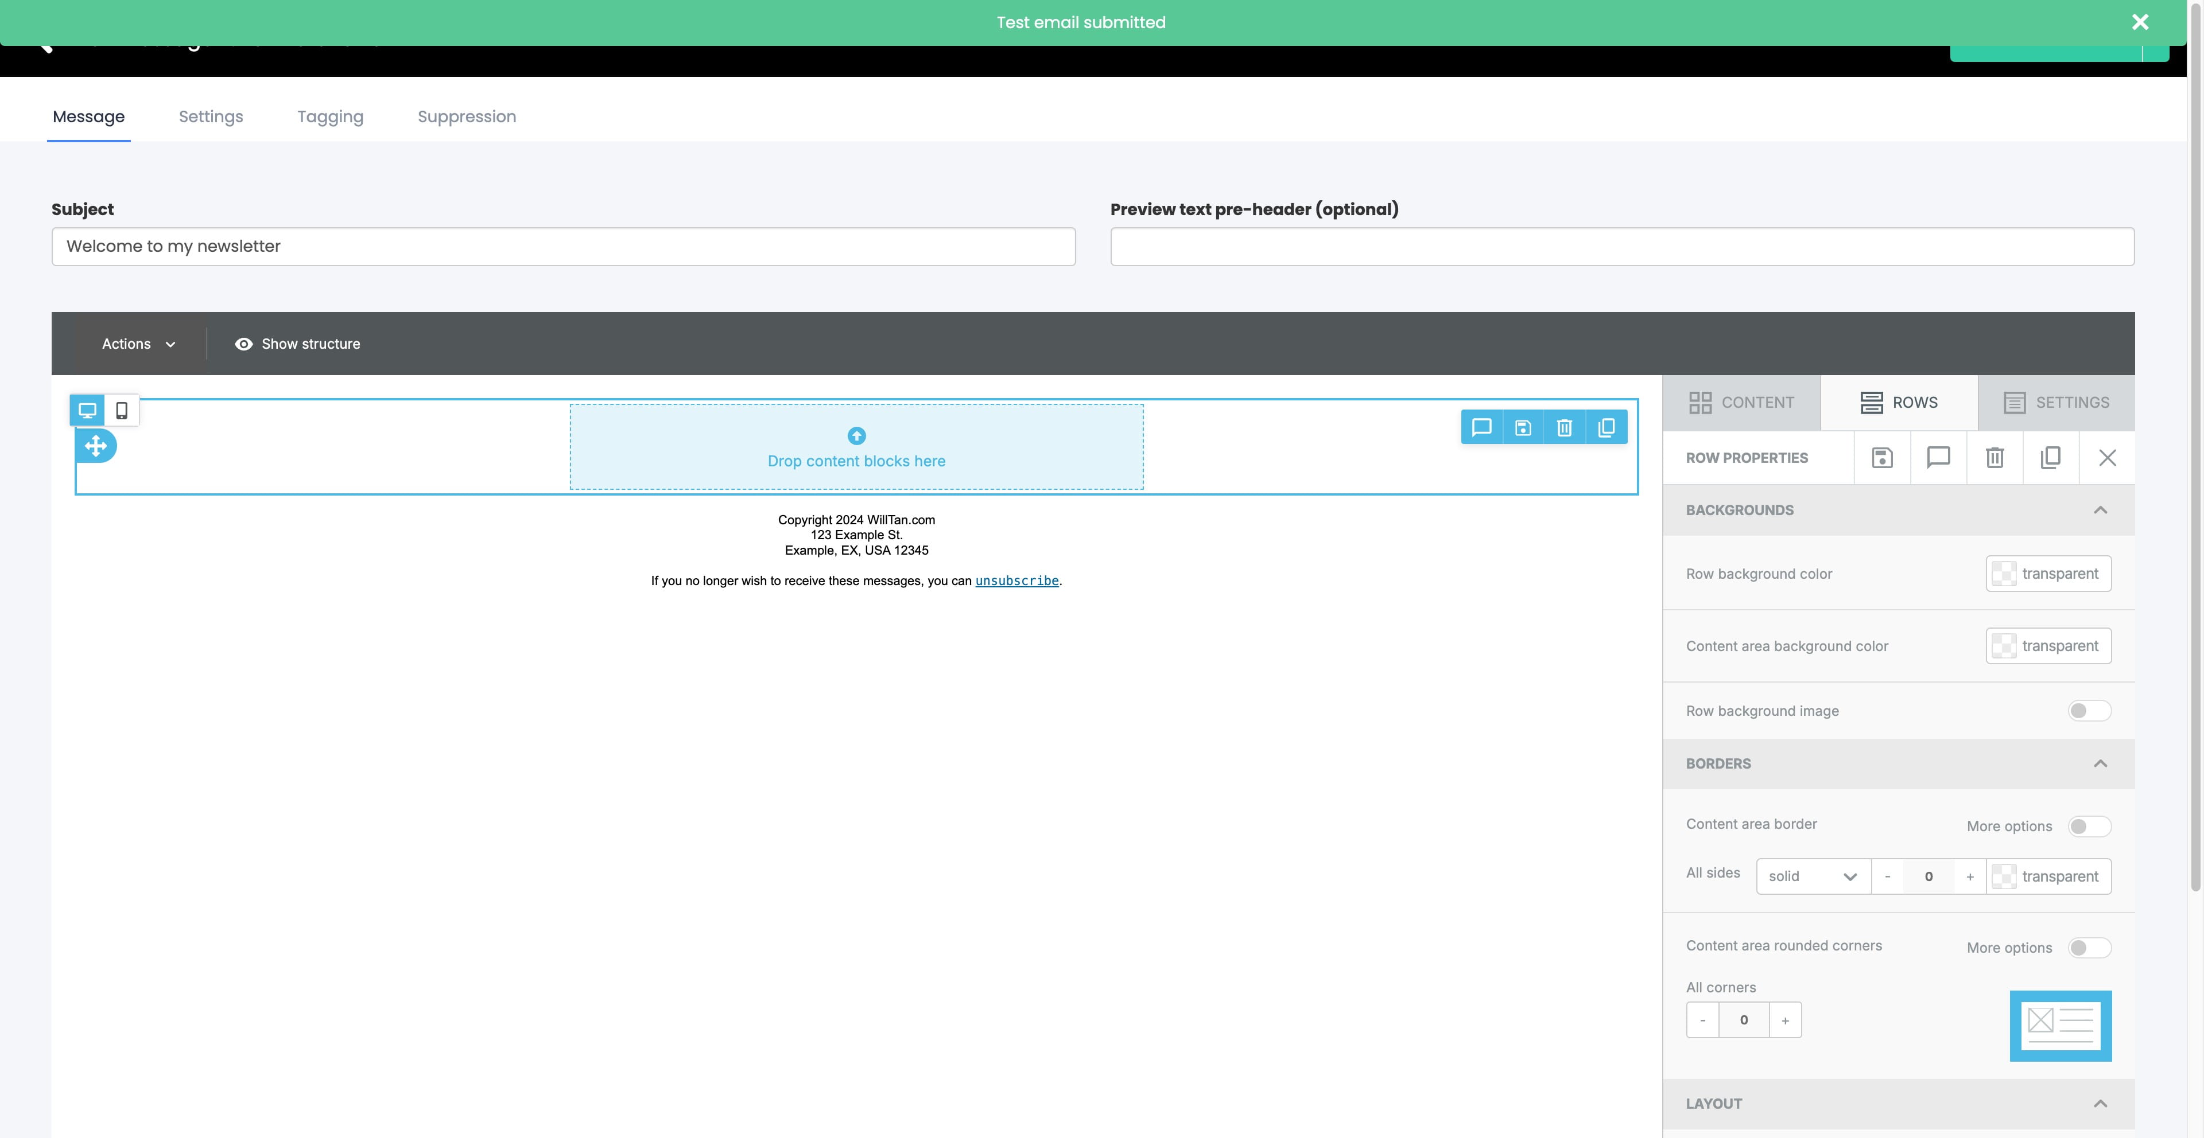2204x1138 pixels.
Task: Delete the selected row via the trash icon
Action: [1565, 427]
